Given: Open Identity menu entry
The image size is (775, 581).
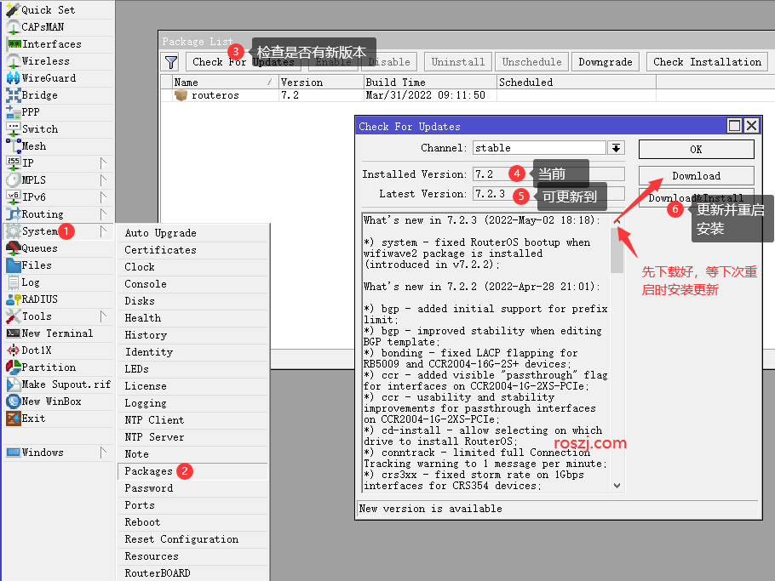Looking at the screenshot, I should pos(193,352).
